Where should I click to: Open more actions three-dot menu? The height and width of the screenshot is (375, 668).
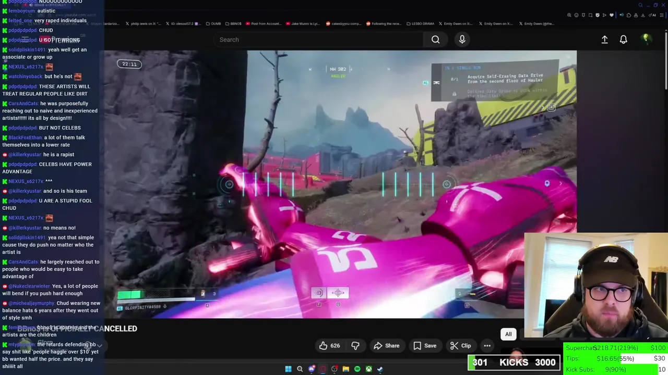click(x=487, y=345)
